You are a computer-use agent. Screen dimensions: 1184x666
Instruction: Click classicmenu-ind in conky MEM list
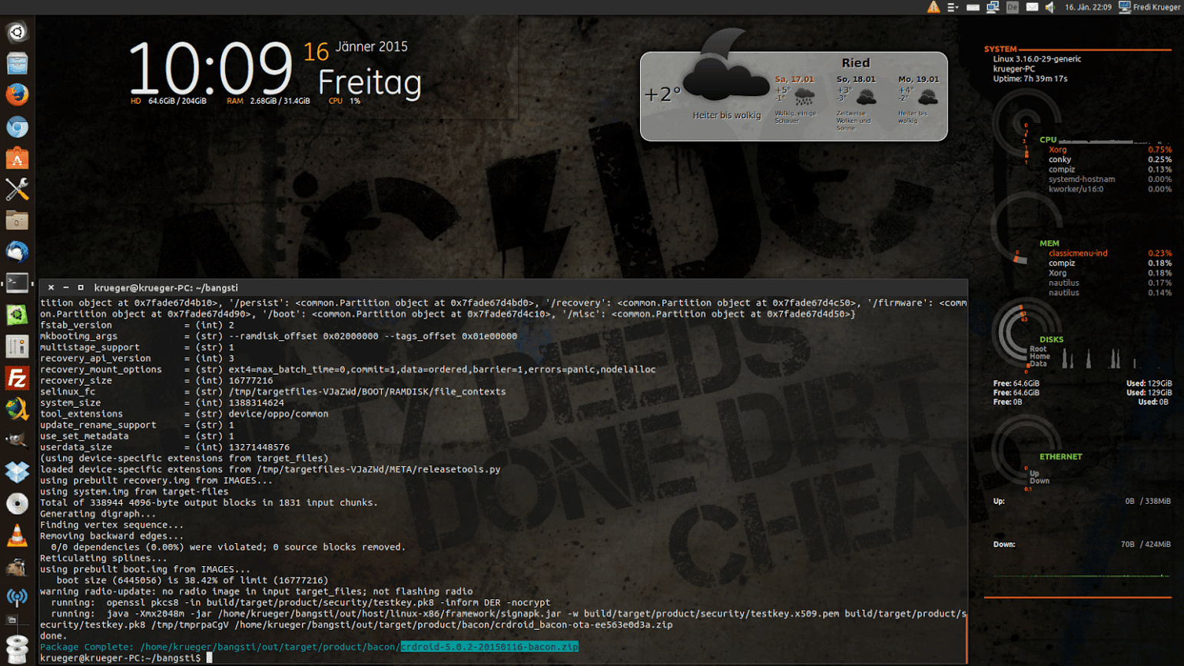[x=1110, y=253]
